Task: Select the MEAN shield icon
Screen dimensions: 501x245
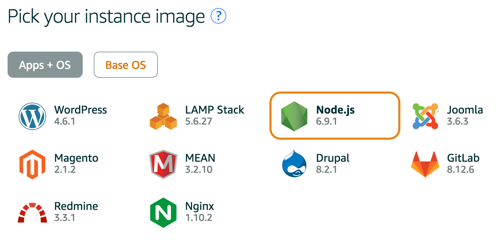Action: point(163,164)
